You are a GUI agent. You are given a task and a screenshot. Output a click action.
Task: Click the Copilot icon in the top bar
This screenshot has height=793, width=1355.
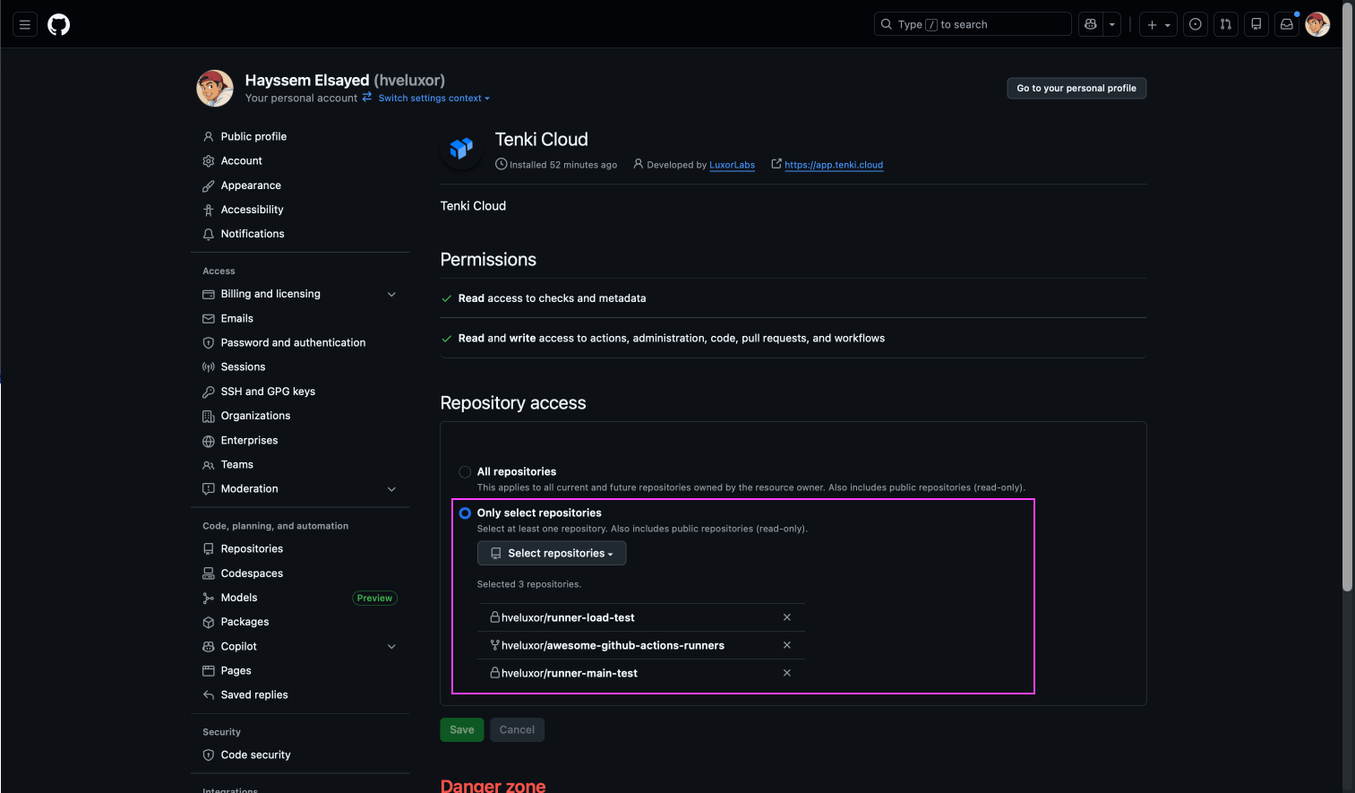point(1093,24)
